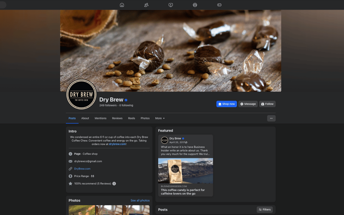The height and width of the screenshot is (215, 344).
Task: Send a message via Message button
Action: point(248,104)
